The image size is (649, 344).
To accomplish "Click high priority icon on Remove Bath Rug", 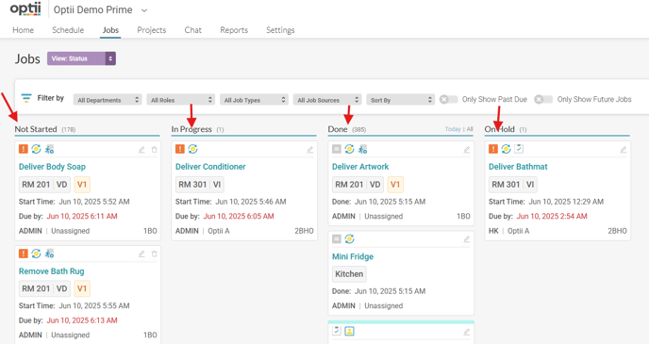I will [24, 254].
